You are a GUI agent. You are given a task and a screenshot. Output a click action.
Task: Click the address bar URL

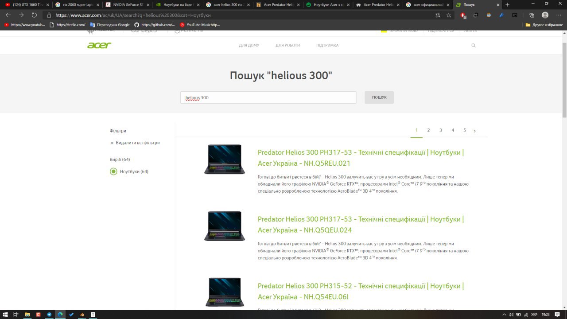(x=133, y=15)
